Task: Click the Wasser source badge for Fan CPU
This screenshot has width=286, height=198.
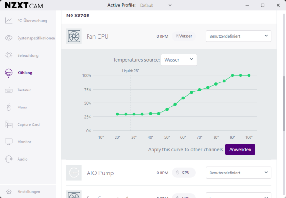Action: coord(183,36)
